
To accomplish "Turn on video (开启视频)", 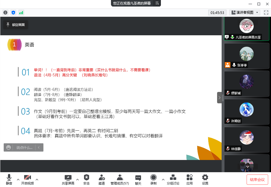I will point(27,180).
